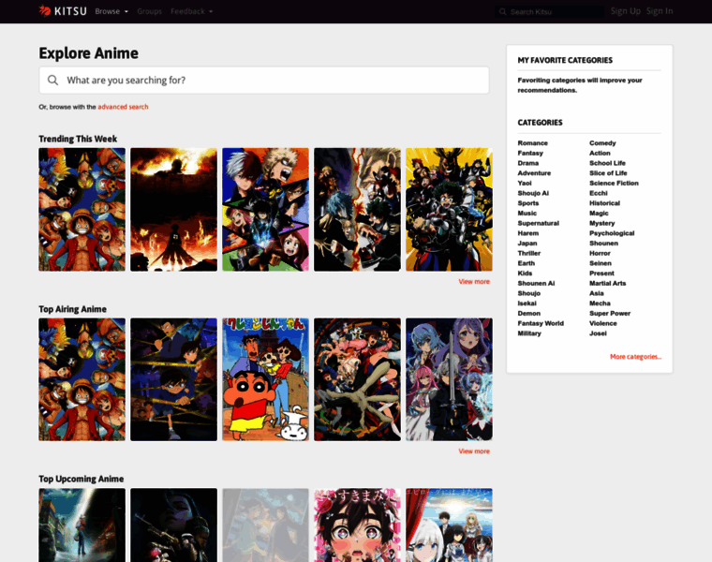Open One Piece poster in Top Airing Anime

(82, 379)
